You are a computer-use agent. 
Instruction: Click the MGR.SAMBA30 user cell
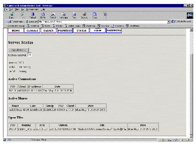[x=33, y=110]
